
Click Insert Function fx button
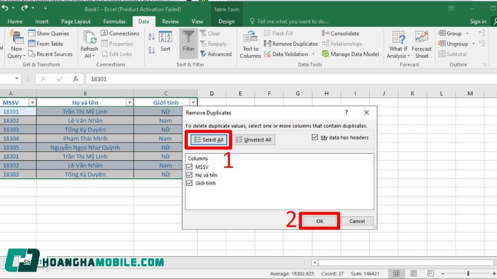(x=75, y=79)
